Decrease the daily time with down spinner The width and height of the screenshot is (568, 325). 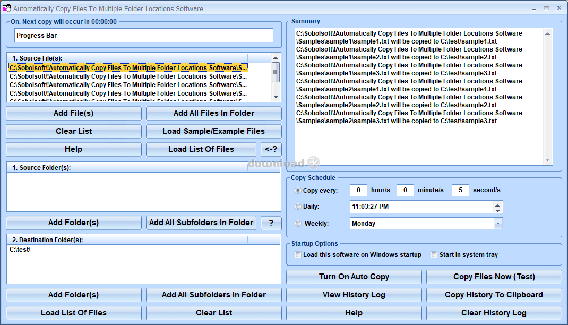498,210
